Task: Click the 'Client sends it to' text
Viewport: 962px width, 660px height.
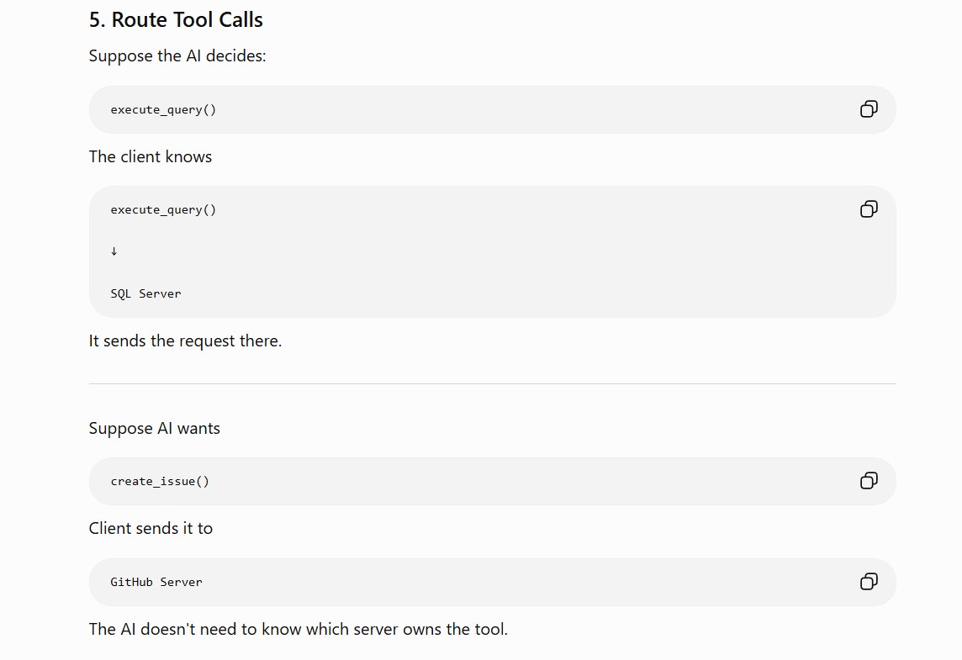Action: tap(151, 528)
